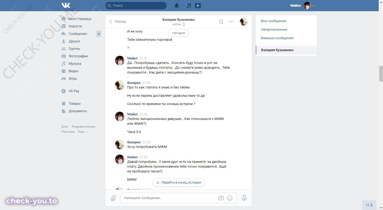The height and width of the screenshot is (210, 383).
Task: Open the Майкл profile dropdown in header
Action: (302, 6)
